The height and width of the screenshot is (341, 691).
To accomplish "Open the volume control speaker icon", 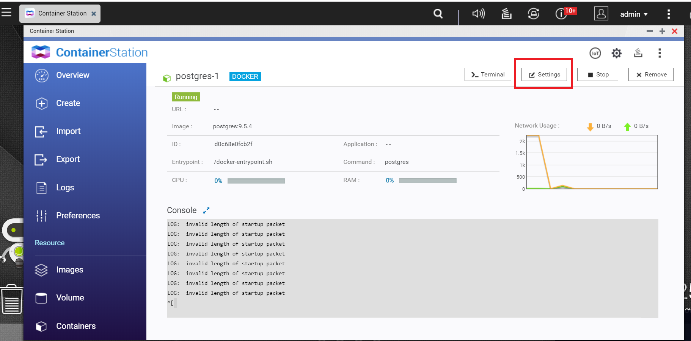I will tap(478, 14).
